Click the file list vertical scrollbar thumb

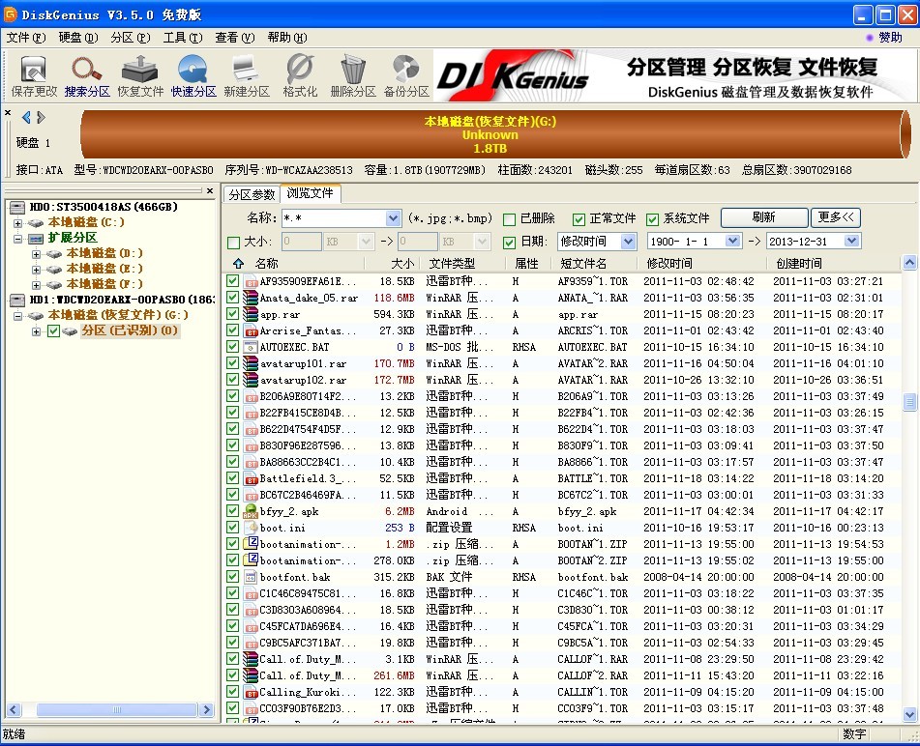click(x=910, y=402)
